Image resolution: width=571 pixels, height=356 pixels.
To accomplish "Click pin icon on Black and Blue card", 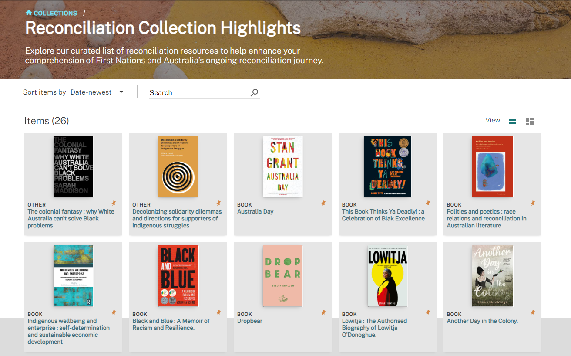I will coord(218,312).
